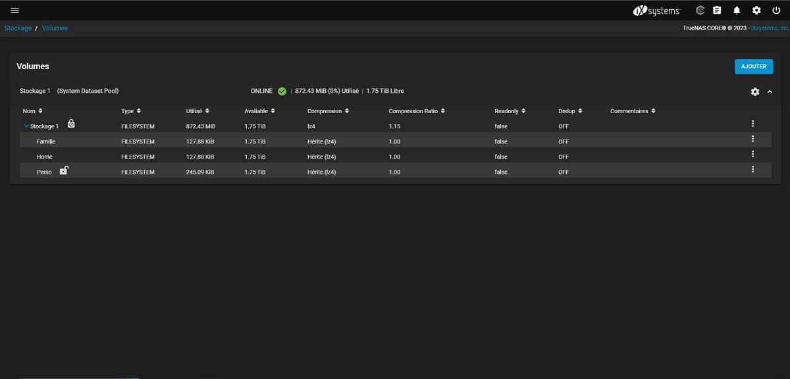Open the actions menu for the Famille dataset

[752, 138]
